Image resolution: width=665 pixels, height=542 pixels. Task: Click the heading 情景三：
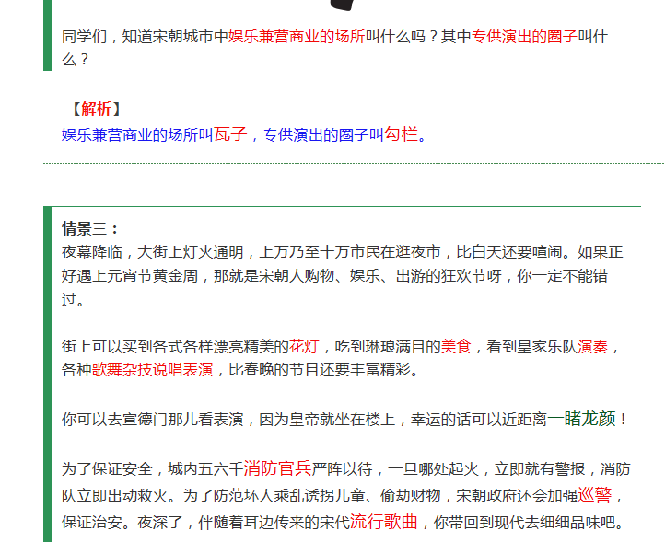(89, 229)
